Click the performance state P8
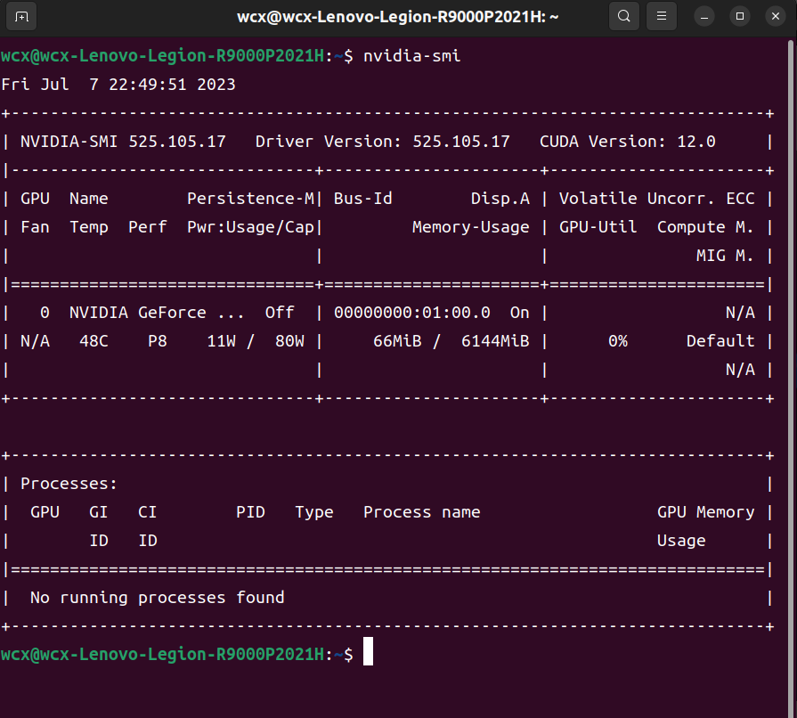 [157, 340]
